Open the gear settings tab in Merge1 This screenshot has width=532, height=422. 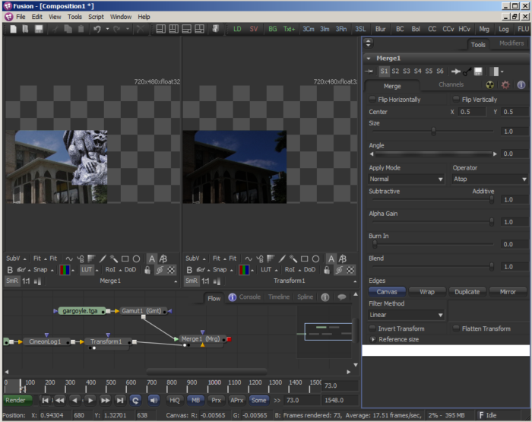[505, 85]
